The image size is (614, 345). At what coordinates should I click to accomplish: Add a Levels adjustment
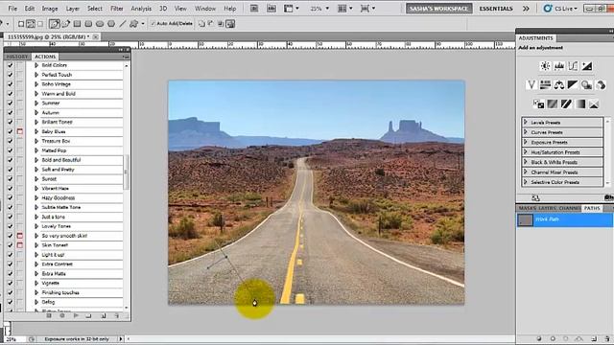click(558, 66)
